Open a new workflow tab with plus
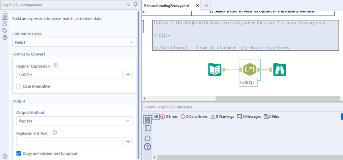Screen dimensions: 343x160 [x=206, y=5]
